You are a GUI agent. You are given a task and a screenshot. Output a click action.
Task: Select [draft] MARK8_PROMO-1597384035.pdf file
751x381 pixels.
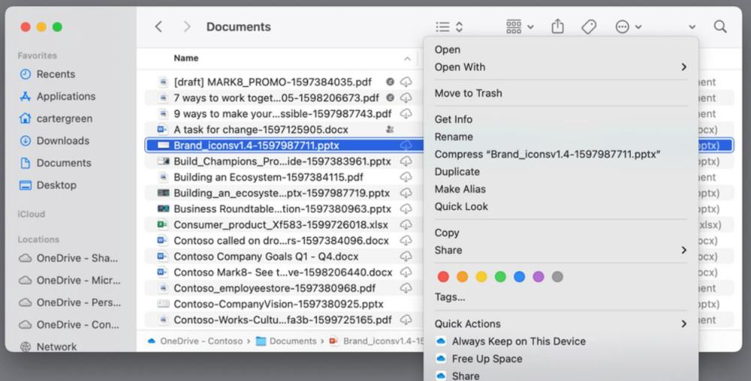[272, 82]
